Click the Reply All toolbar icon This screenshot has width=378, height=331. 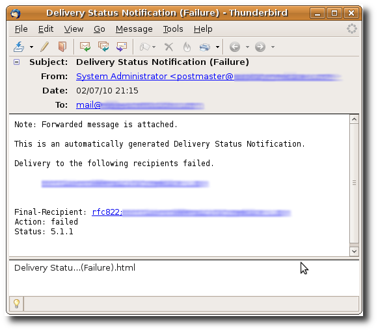[x=103, y=47]
